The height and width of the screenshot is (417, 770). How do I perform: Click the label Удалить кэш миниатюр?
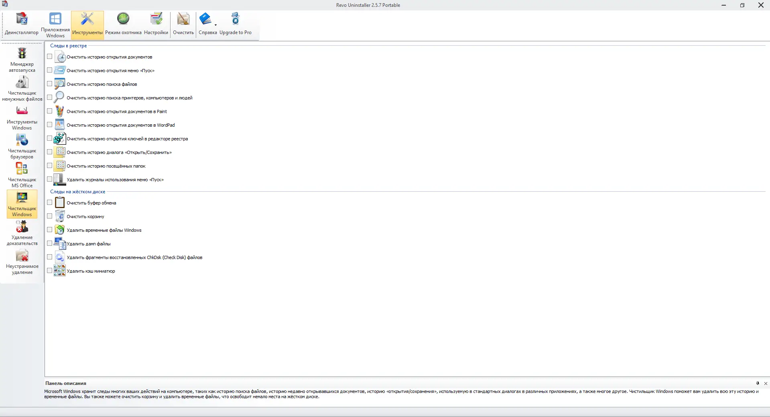(x=91, y=271)
